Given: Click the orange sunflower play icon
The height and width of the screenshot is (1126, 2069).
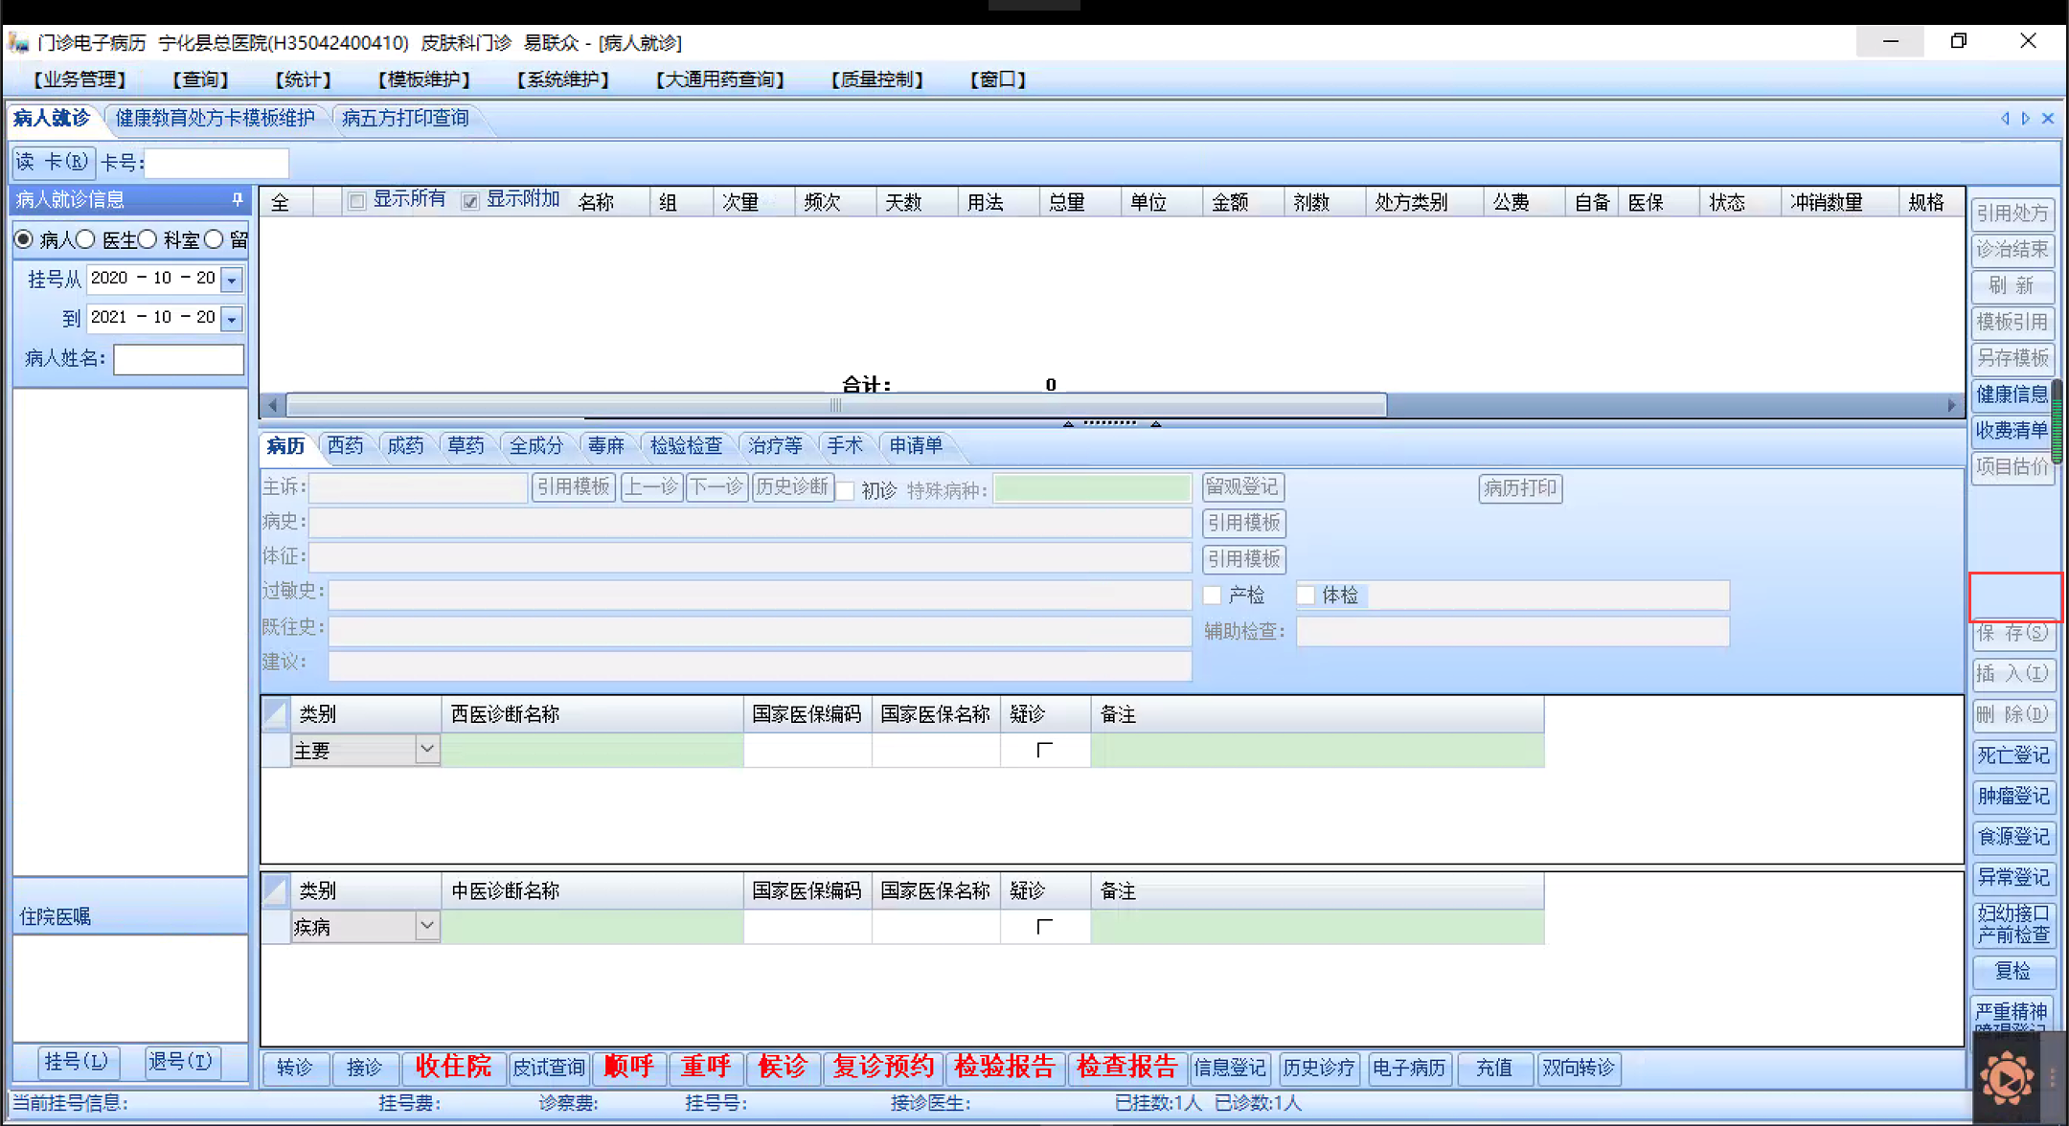Looking at the screenshot, I should pos(2007,1079).
